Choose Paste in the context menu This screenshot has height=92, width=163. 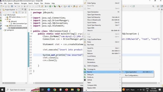pyautogui.click(x=102, y=42)
